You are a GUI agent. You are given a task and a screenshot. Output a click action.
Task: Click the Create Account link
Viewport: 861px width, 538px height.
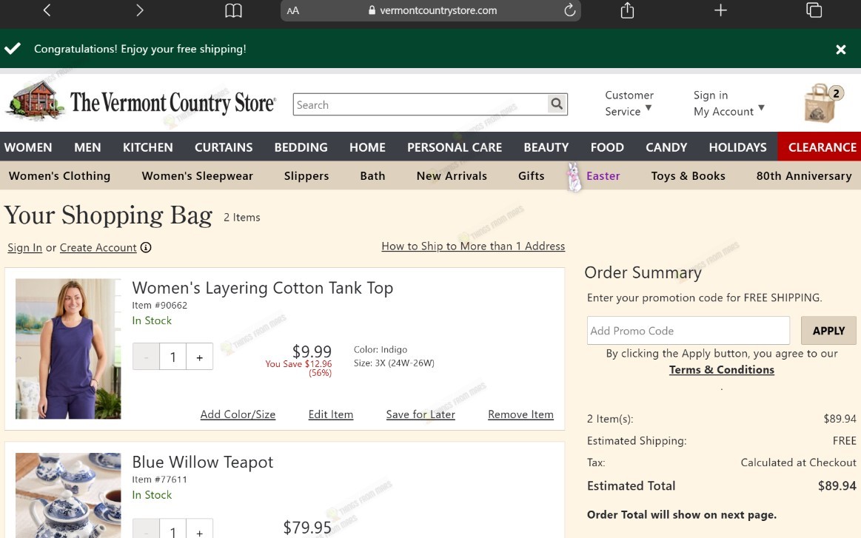[98, 248]
